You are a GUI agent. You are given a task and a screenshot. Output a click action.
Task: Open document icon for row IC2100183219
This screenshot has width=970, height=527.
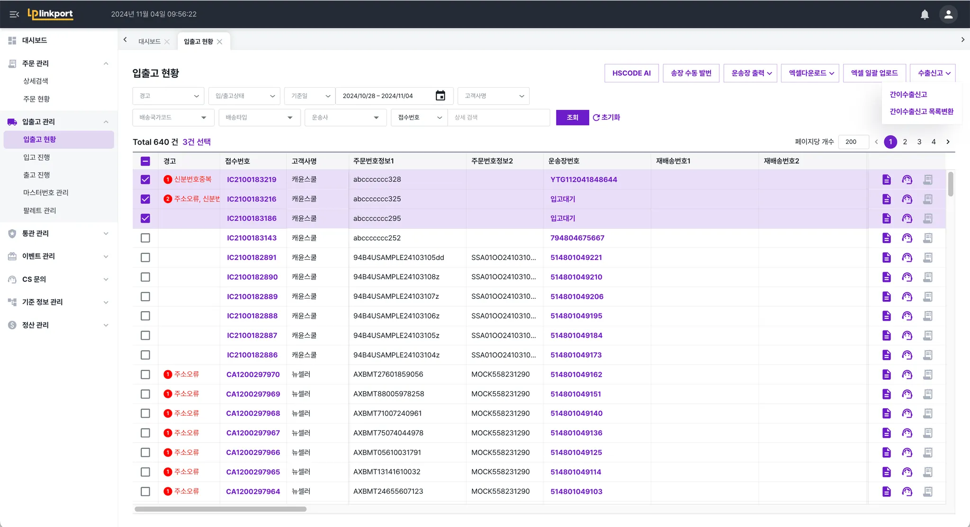point(886,179)
